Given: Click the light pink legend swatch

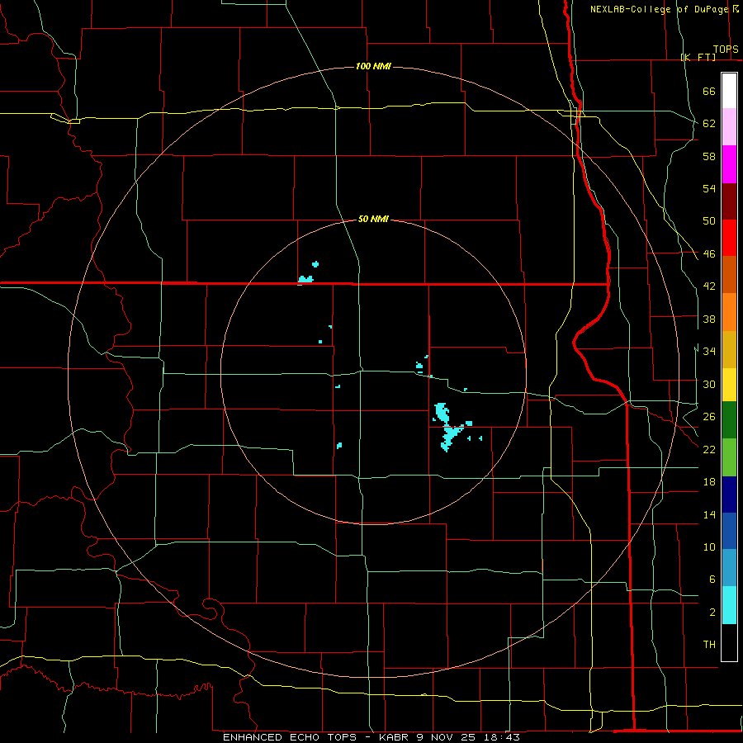Looking at the screenshot, I should pyautogui.click(x=729, y=126).
